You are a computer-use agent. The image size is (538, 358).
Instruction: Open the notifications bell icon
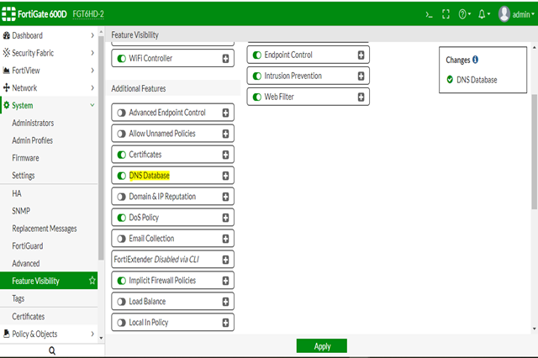point(484,14)
